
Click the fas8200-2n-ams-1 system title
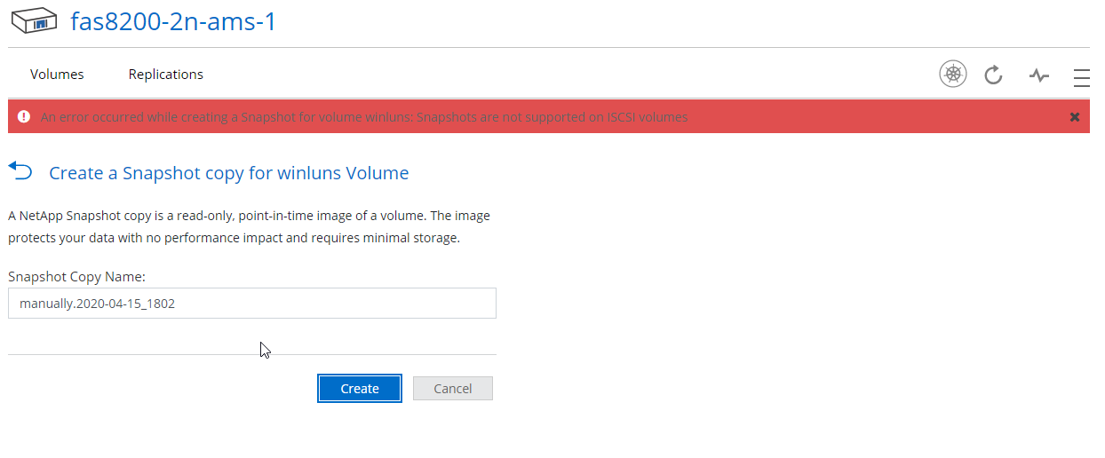174,21
